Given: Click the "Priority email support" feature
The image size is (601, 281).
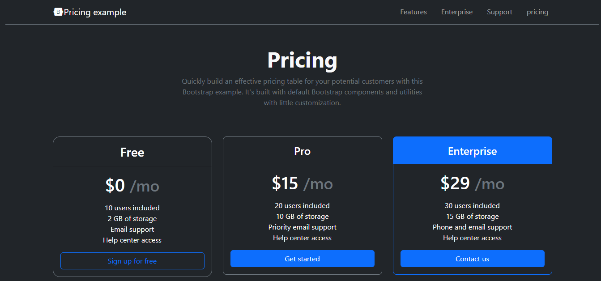Looking at the screenshot, I should (303, 227).
